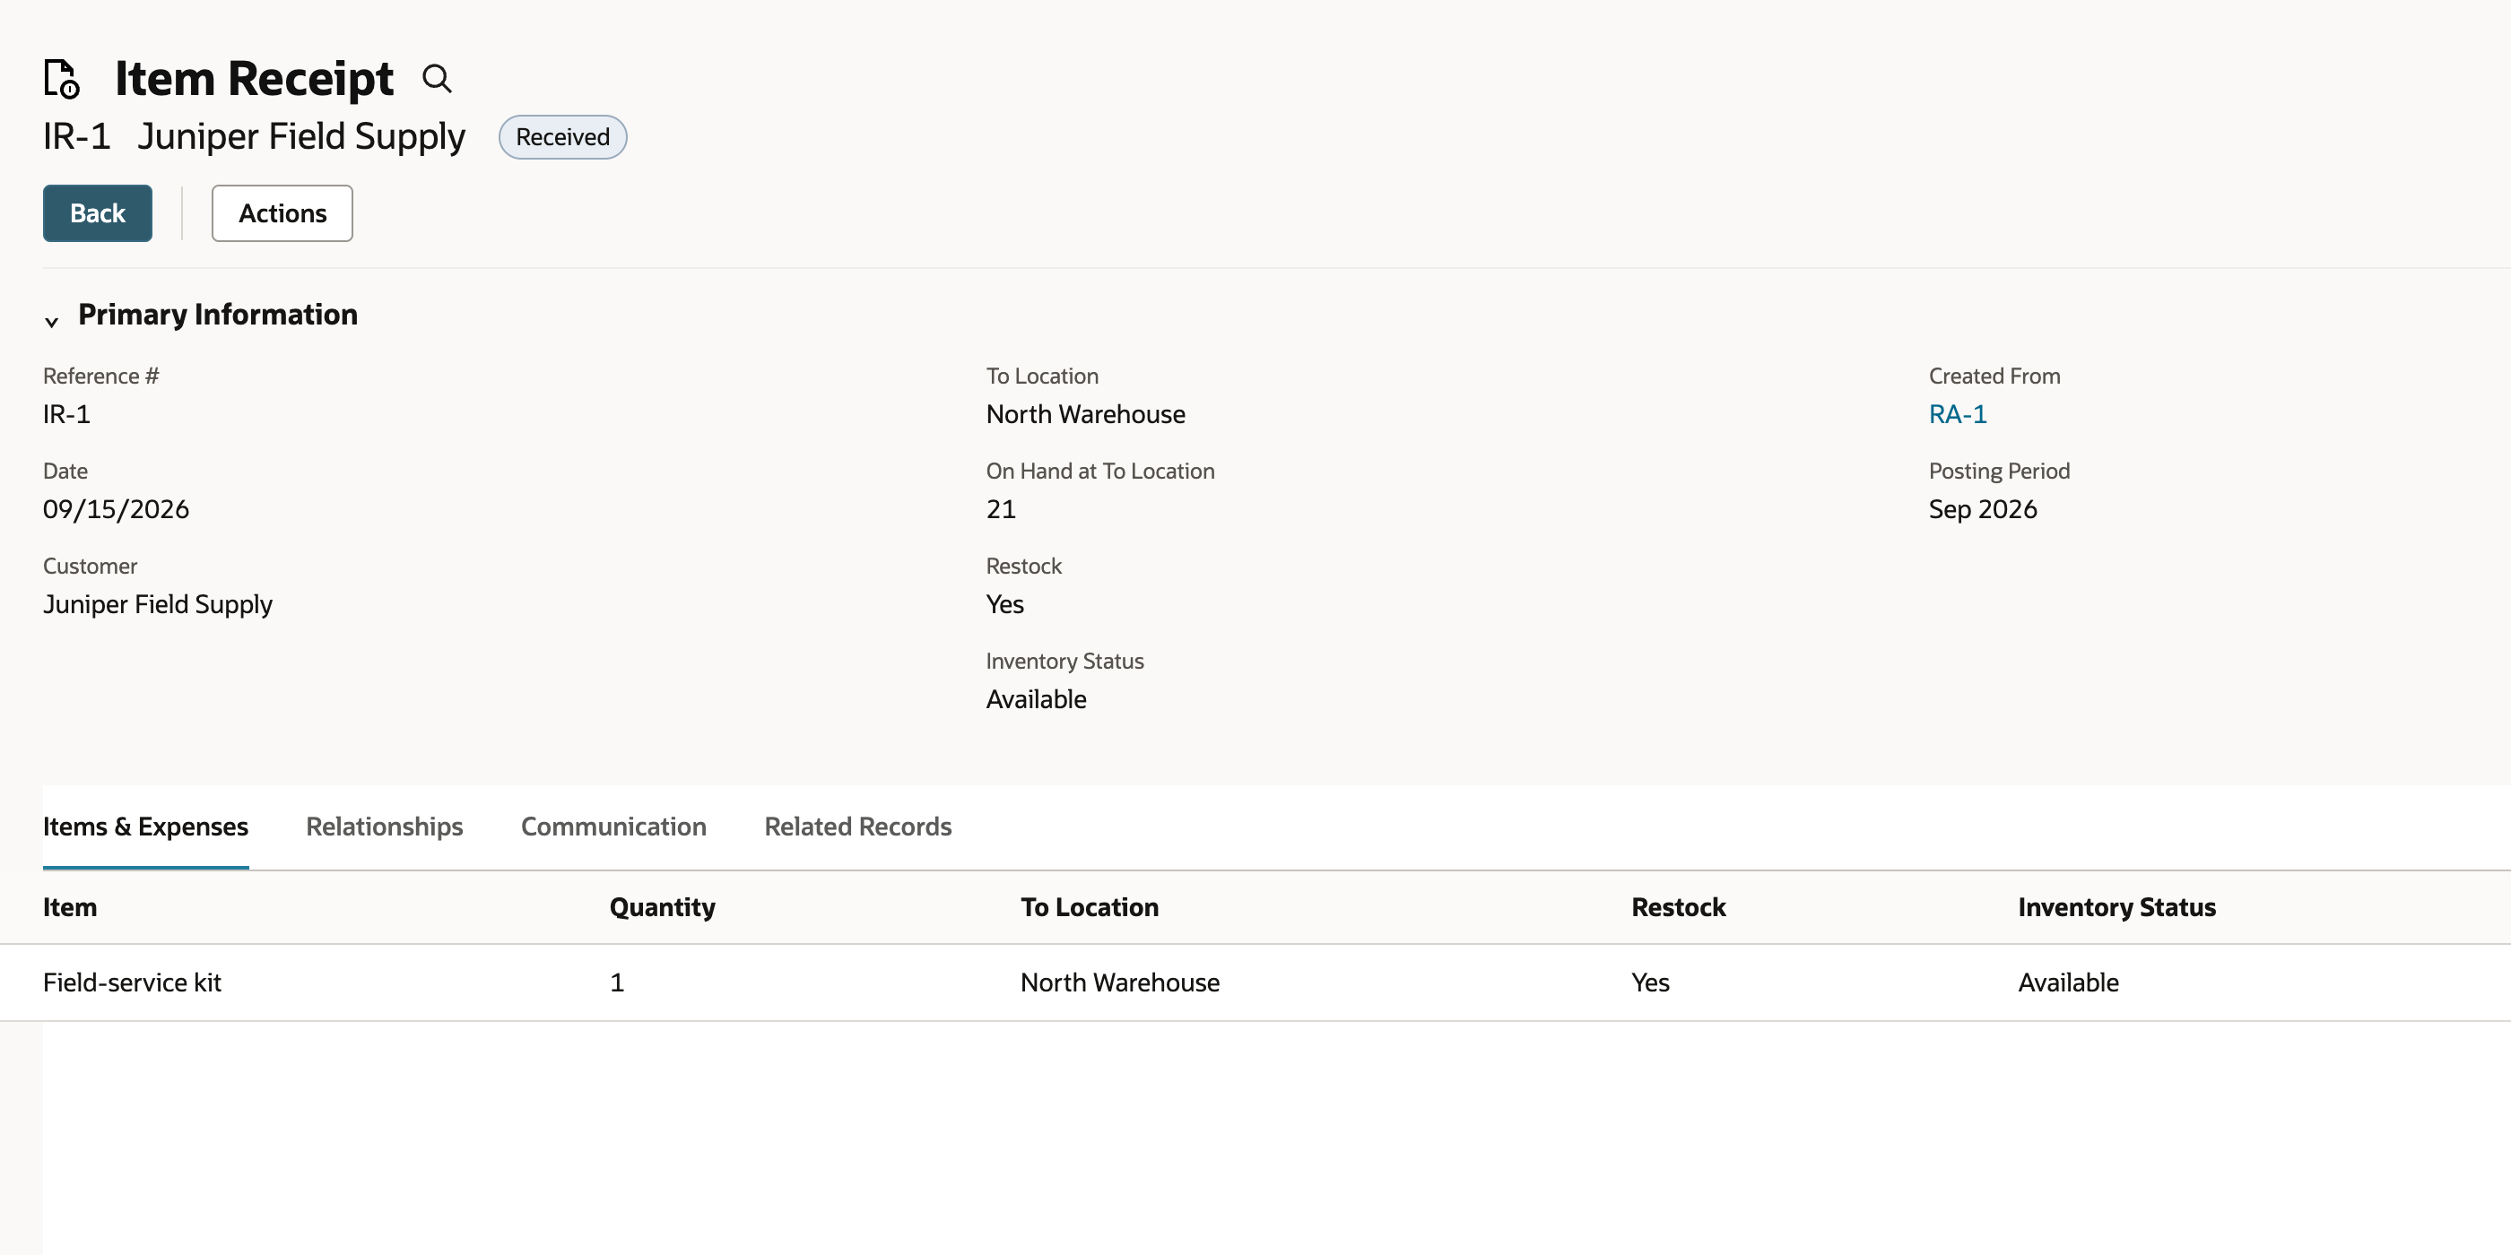Click the Available cell in the table row
This screenshot has width=2511, height=1255.
pos(2069,982)
